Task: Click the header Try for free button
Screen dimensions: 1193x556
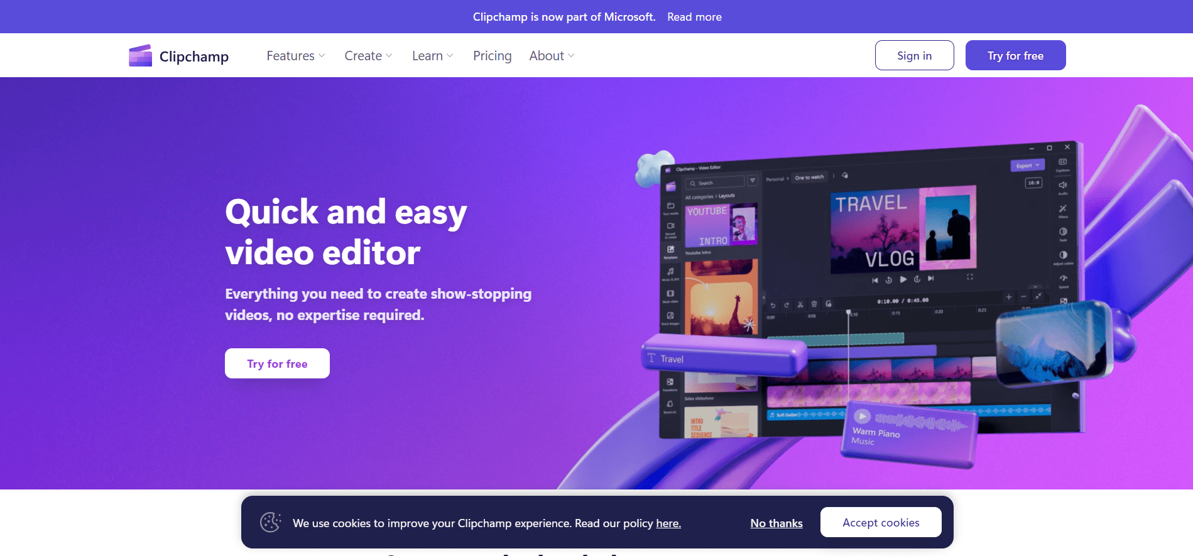Action: [1015, 55]
